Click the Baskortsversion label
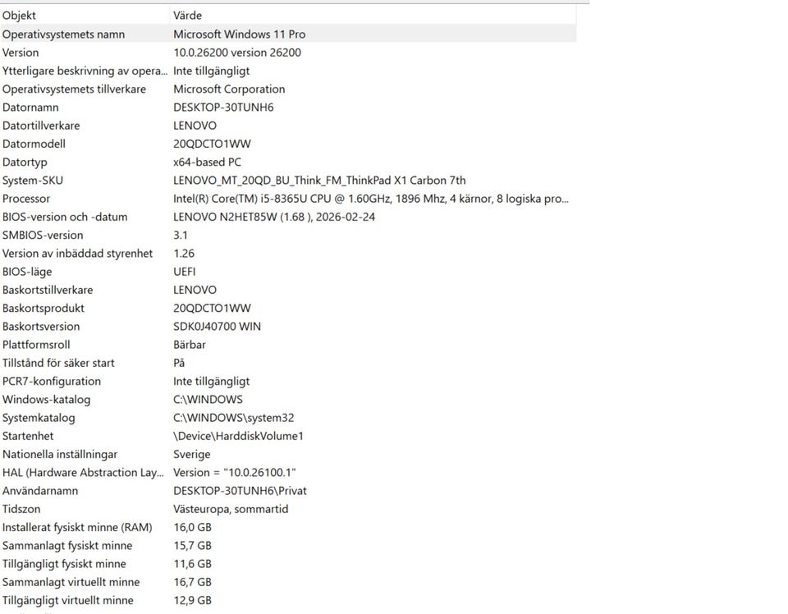Viewport: 788px width, 614px height. point(41,327)
